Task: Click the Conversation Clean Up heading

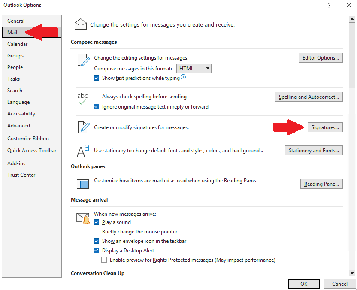Action: [98, 273]
